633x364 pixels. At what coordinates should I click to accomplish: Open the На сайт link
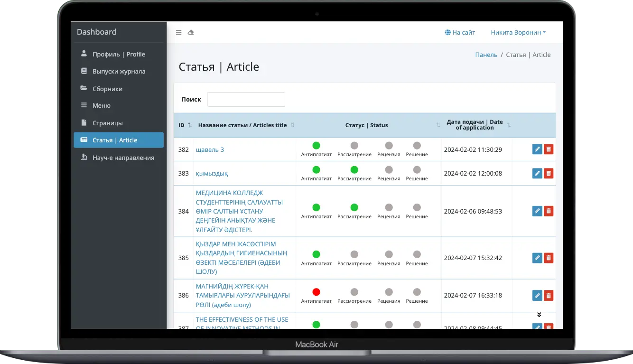coord(460,33)
